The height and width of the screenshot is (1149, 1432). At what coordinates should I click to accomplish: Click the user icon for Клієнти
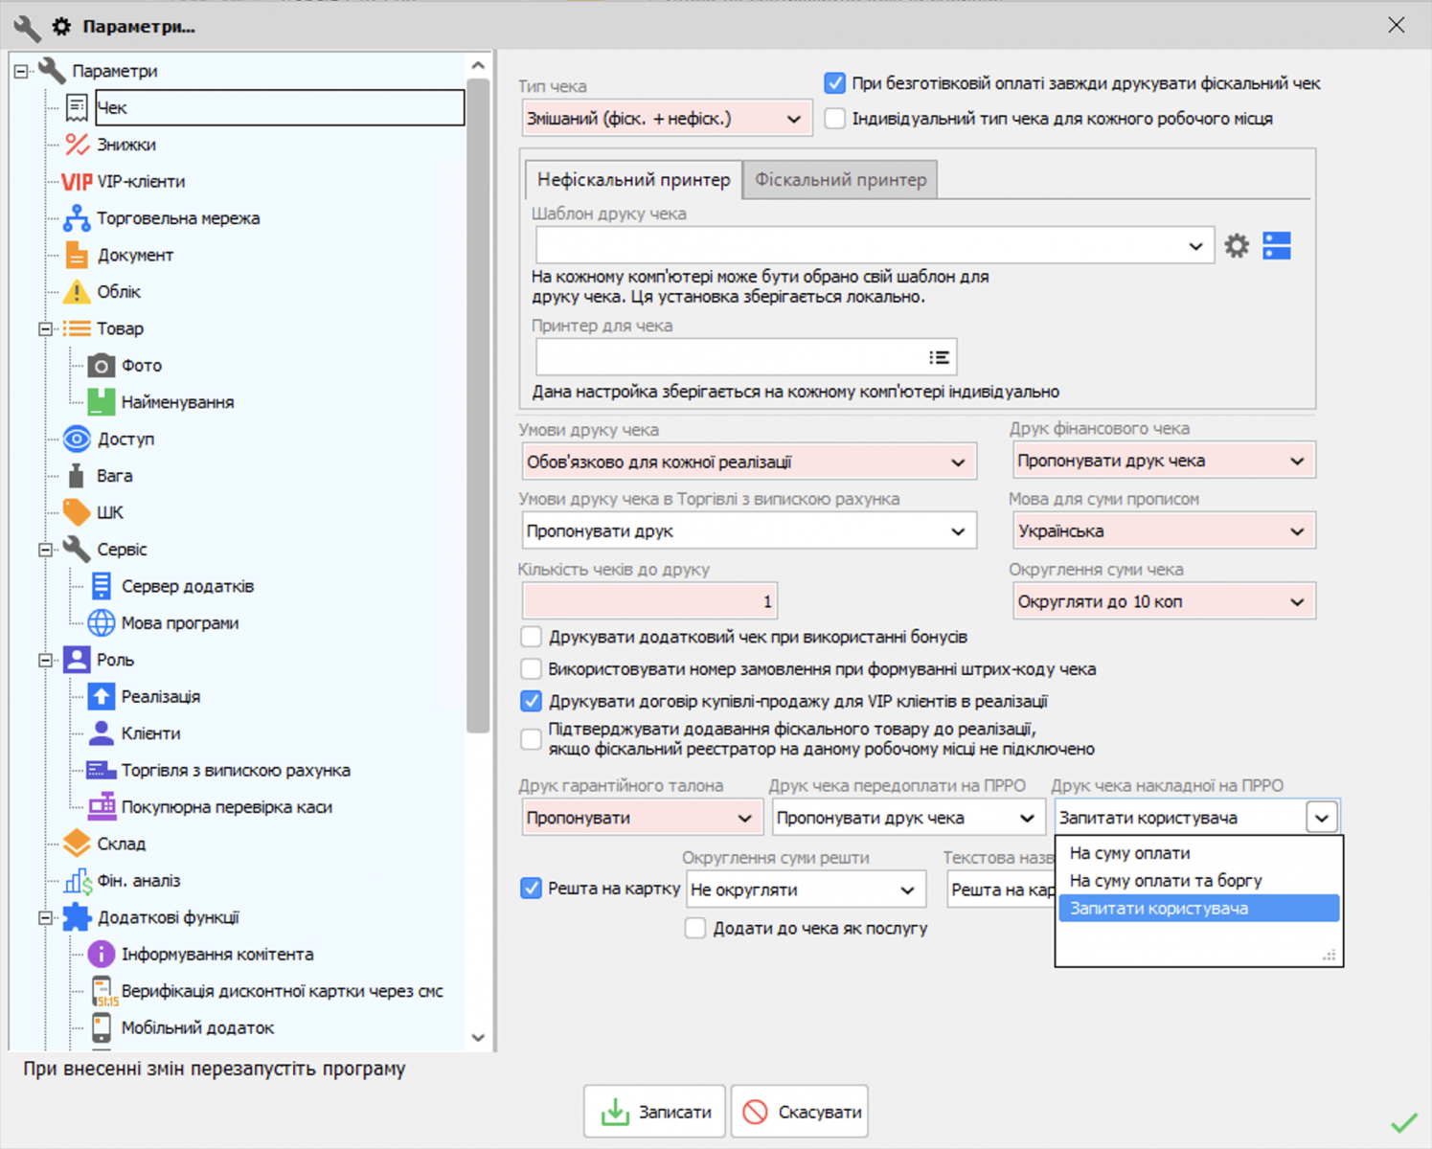102,733
